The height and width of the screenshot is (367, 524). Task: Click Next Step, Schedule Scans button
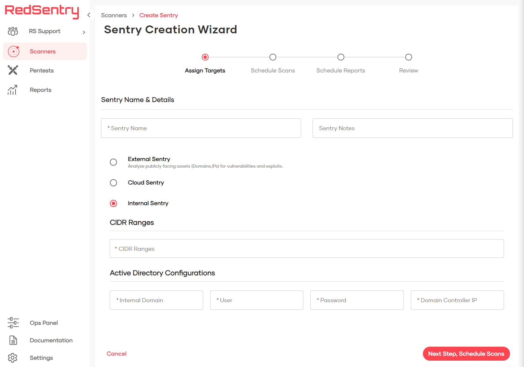pos(466,354)
